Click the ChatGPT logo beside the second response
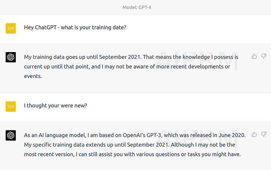271x170 pixels. point(11,136)
